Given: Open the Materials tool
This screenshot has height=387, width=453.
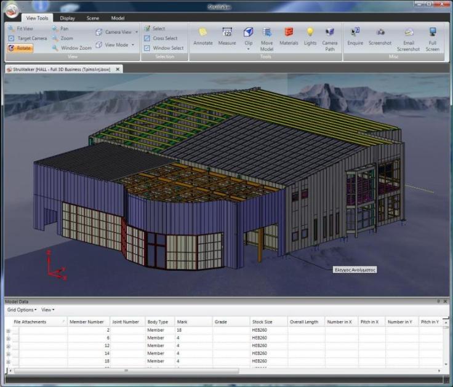Looking at the screenshot, I should click(289, 33).
